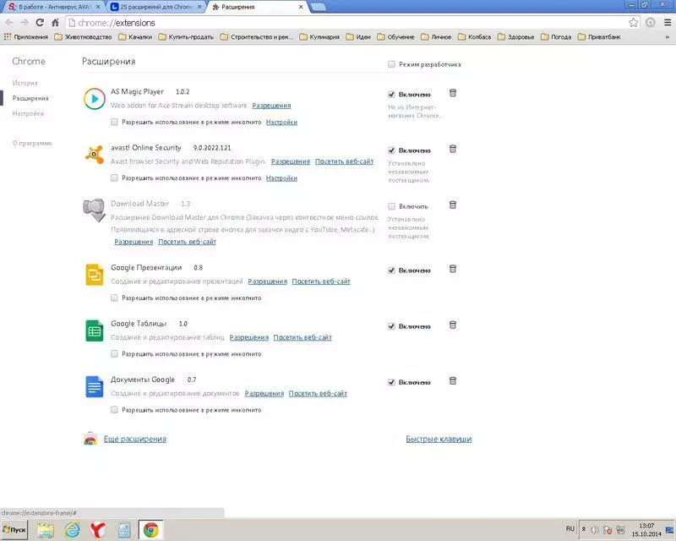Click the RU language indicator
676x541 pixels.
tap(570, 528)
